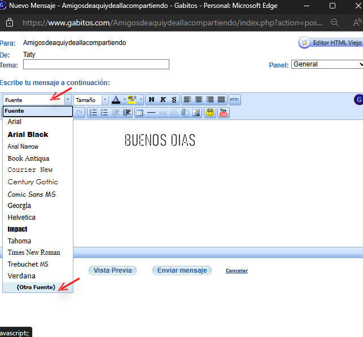Collapse the Fuente font dropdown

click(x=68, y=100)
